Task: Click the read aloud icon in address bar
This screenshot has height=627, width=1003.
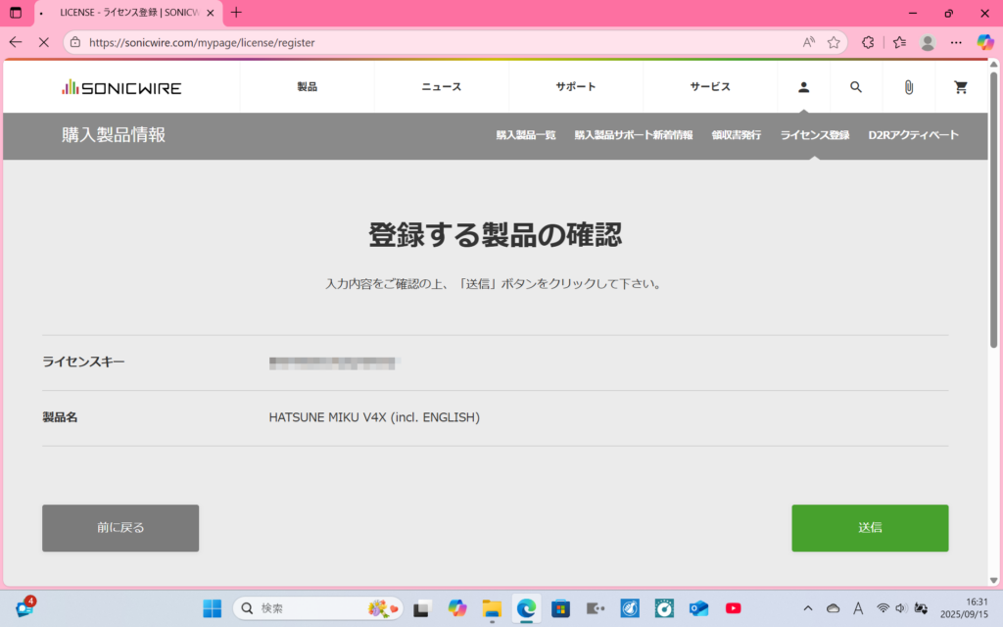Action: pyautogui.click(x=809, y=43)
